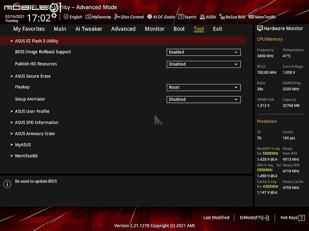Launch AI OC Guide icon
Viewport: 309px width, 231px height.
pos(150,17)
